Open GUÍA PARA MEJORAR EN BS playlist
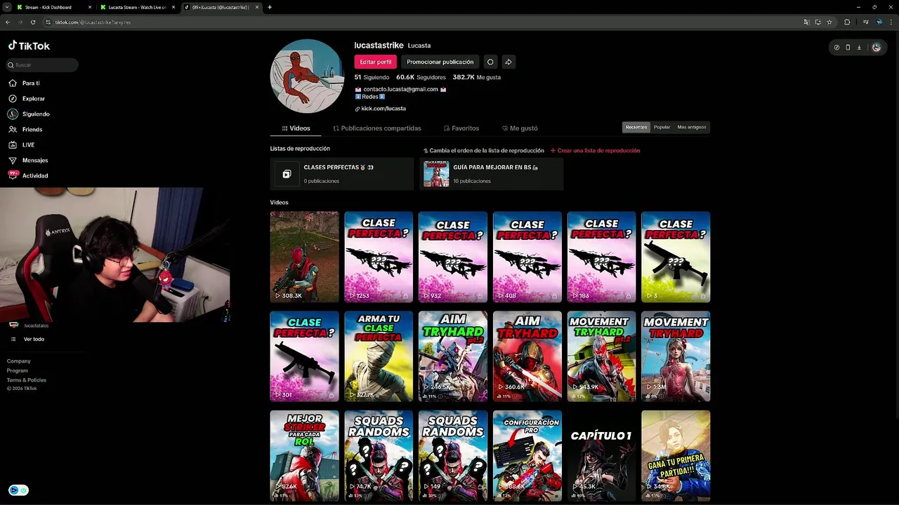This screenshot has height=505, width=899. [492, 174]
